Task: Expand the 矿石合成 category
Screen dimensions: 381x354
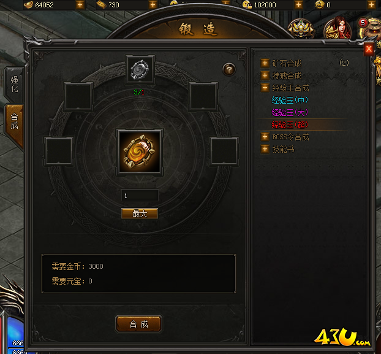Action: tap(265, 63)
